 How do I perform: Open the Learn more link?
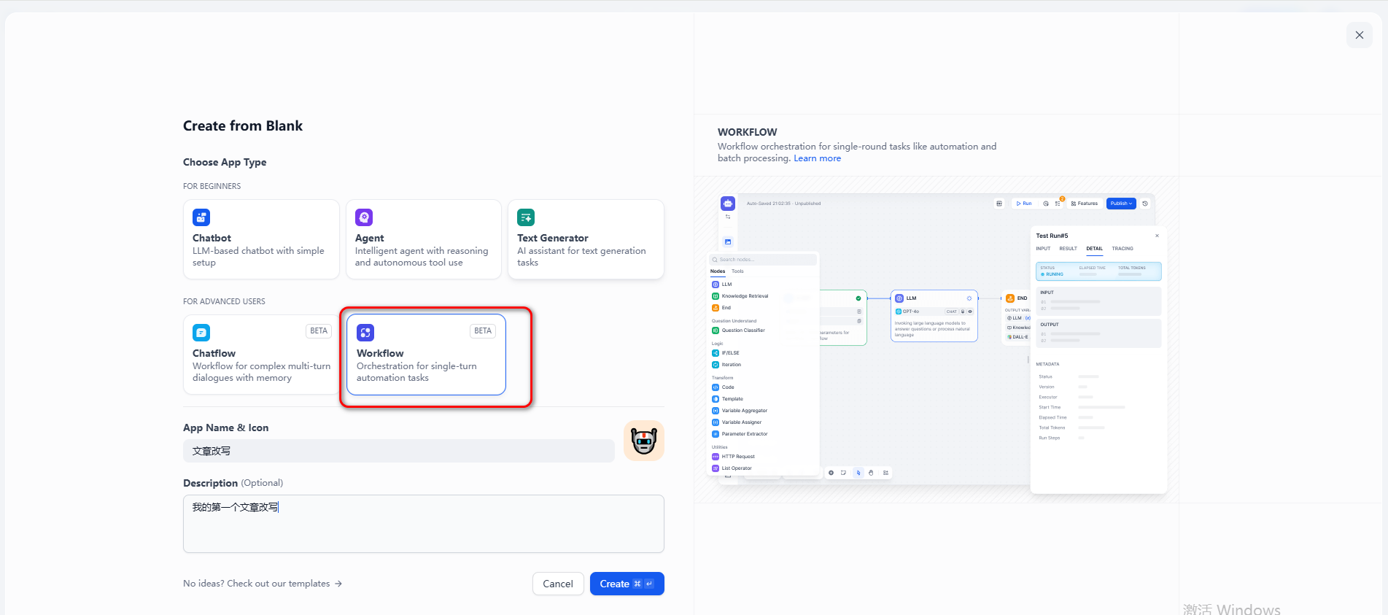(817, 158)
